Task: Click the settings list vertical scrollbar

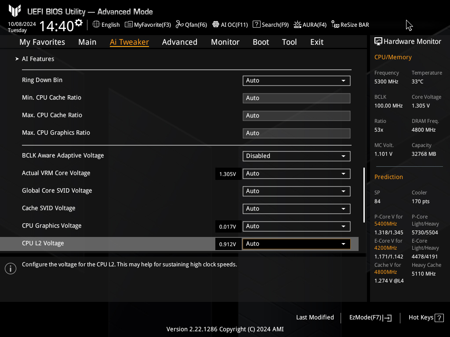Action: click(364, 195)
